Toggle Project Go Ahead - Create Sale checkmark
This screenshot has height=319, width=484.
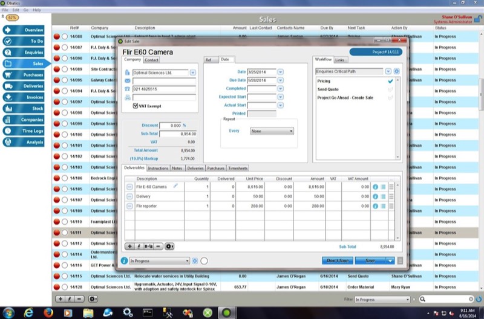(390, 98)
